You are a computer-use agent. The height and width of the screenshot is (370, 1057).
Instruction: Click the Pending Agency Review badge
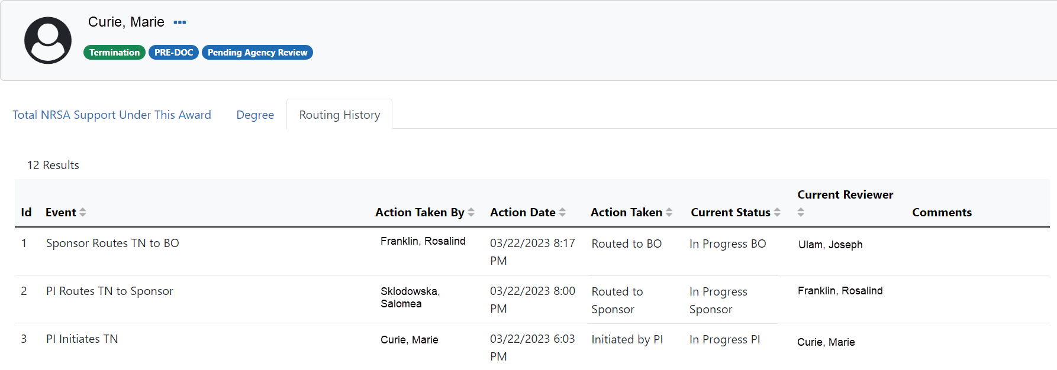click(257, 53)
